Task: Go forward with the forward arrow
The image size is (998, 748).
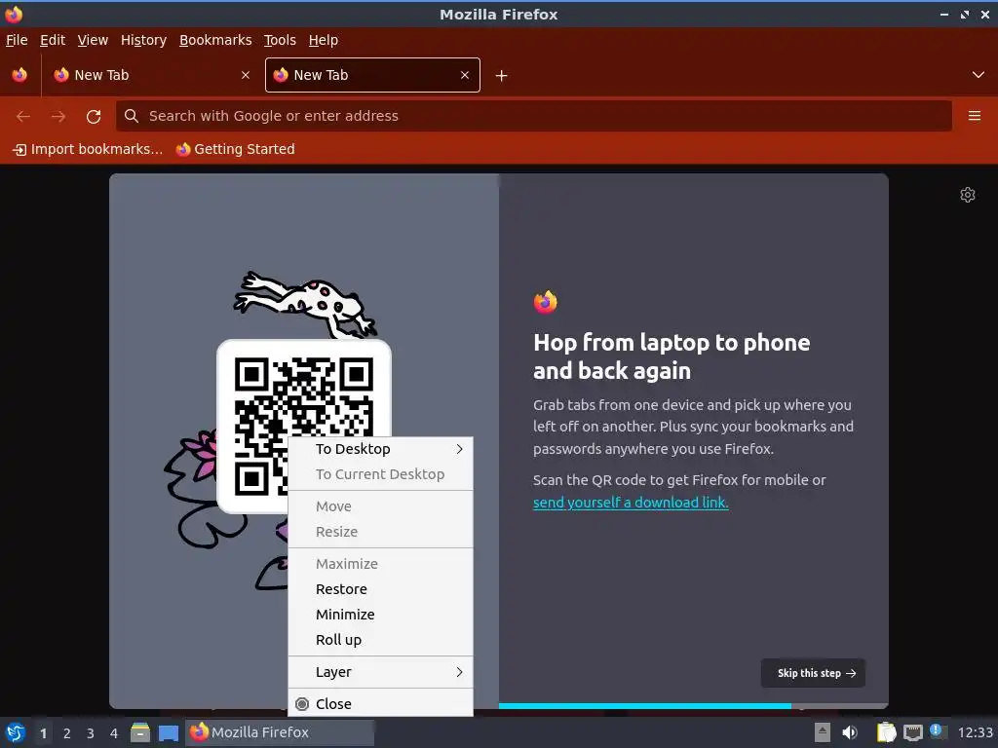Action: pos(58,116)
